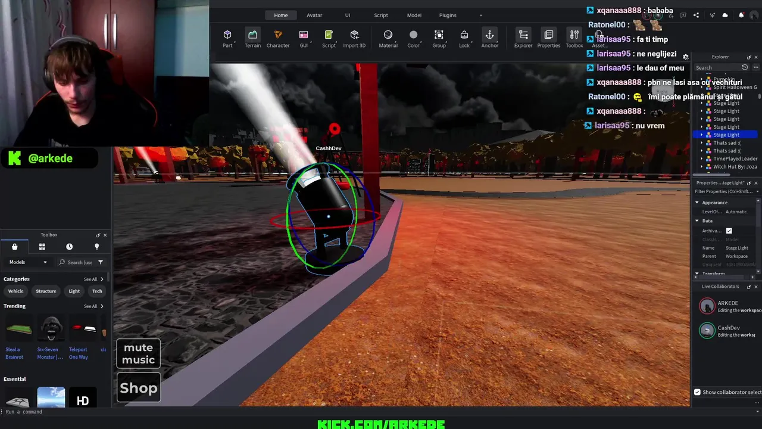Switch to the Home ribbon tab
Viewport: 762px width, 429px height.
[281, 15]
